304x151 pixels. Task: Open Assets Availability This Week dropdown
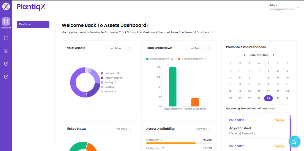tap(203, 129)
